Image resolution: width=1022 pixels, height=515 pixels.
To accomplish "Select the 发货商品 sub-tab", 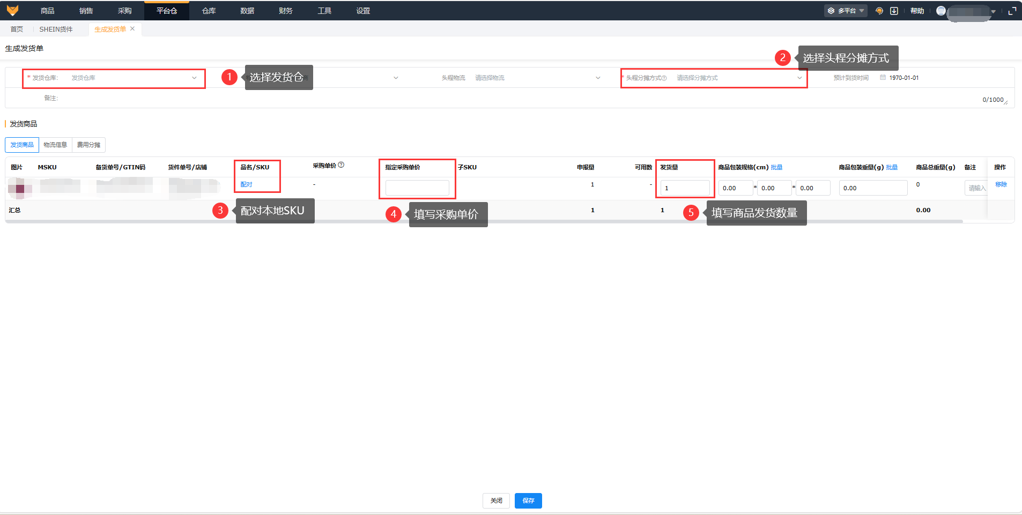I will tap(22, 145).
